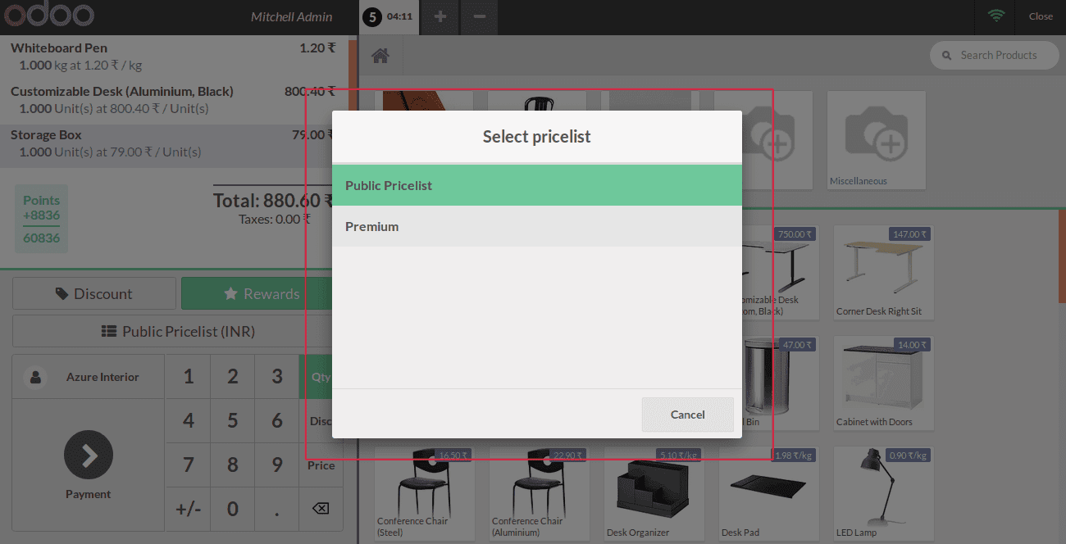Tap numpad key 5
The height and width of the screenshot is (544, 1066).
pos(233,421)
